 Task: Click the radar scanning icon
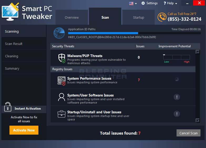coord(59,33)
